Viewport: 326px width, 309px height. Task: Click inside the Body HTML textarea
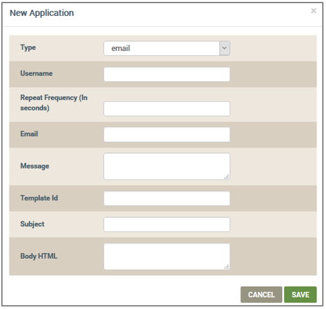pyautogui.click(x=167, y=256)
